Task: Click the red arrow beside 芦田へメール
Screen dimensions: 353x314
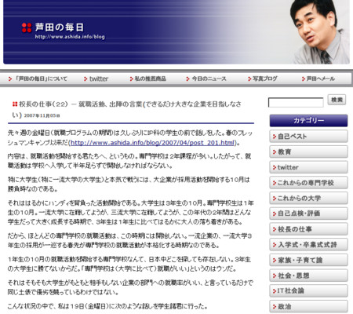Action: coord(304,78)
